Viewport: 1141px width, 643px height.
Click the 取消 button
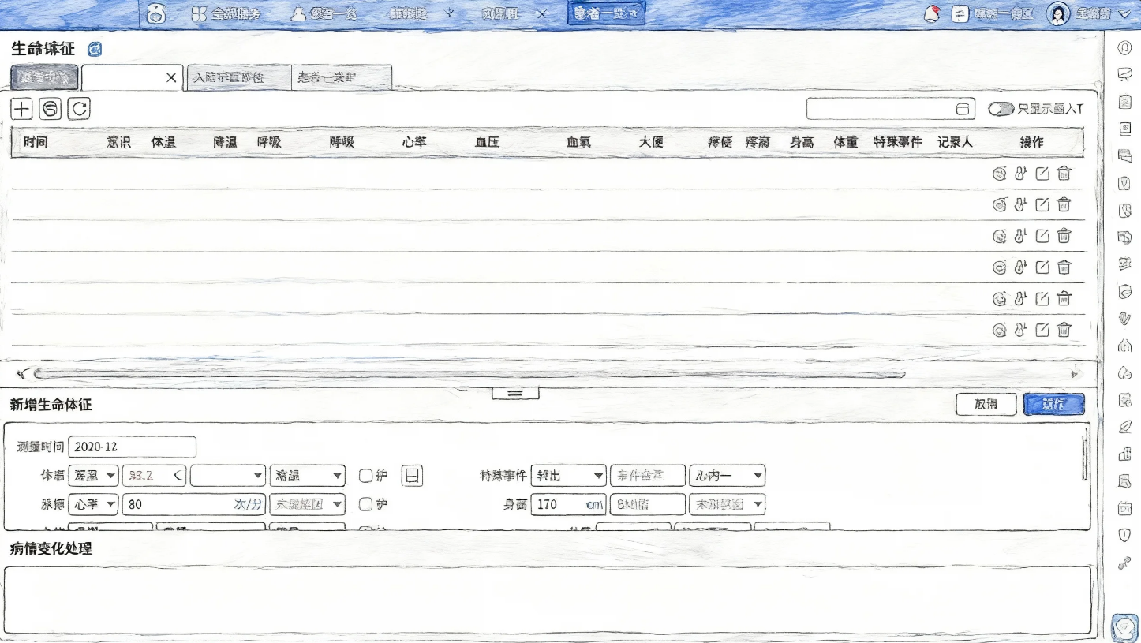[986, 404]
